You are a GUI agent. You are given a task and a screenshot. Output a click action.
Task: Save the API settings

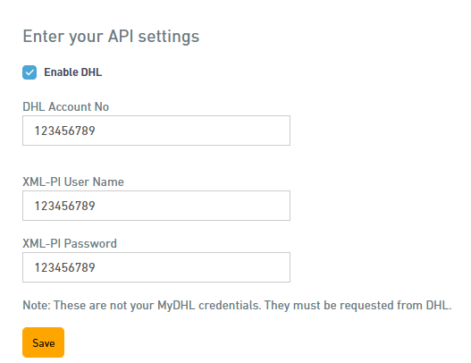43,342
